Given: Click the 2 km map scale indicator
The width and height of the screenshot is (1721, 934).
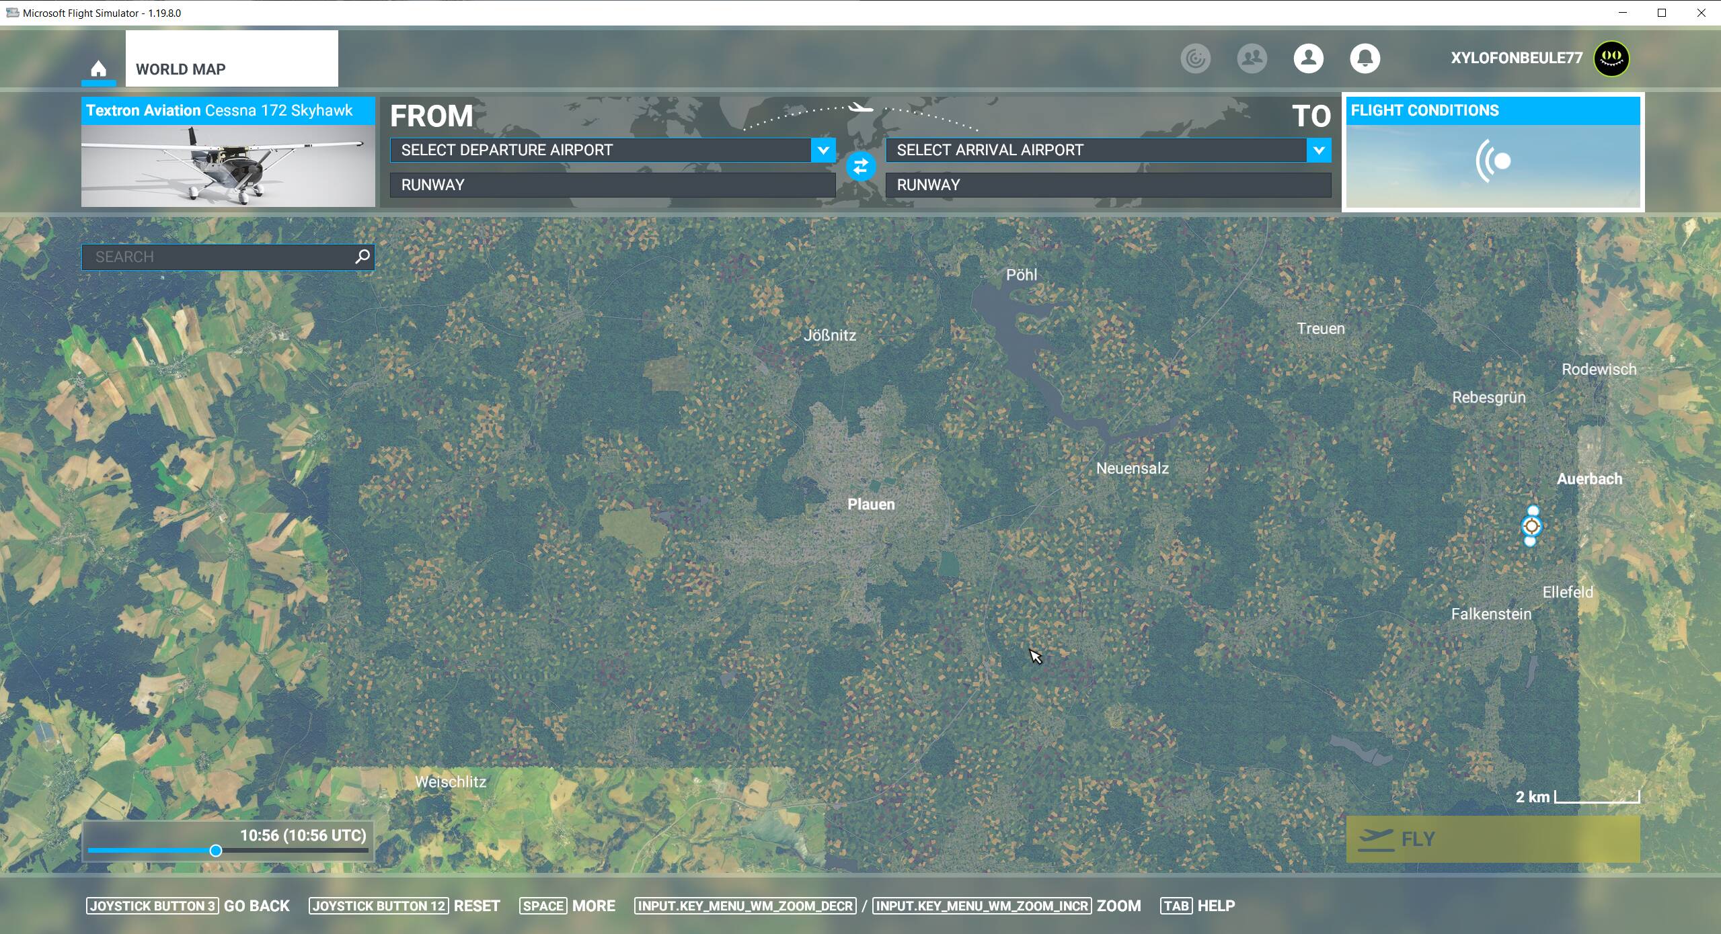Looking at the screenshot, I should pos(1577,797).
